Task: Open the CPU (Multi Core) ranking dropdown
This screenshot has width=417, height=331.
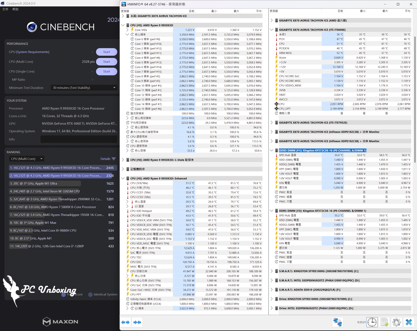Action: pyautogui.click(x=26, y=159)
